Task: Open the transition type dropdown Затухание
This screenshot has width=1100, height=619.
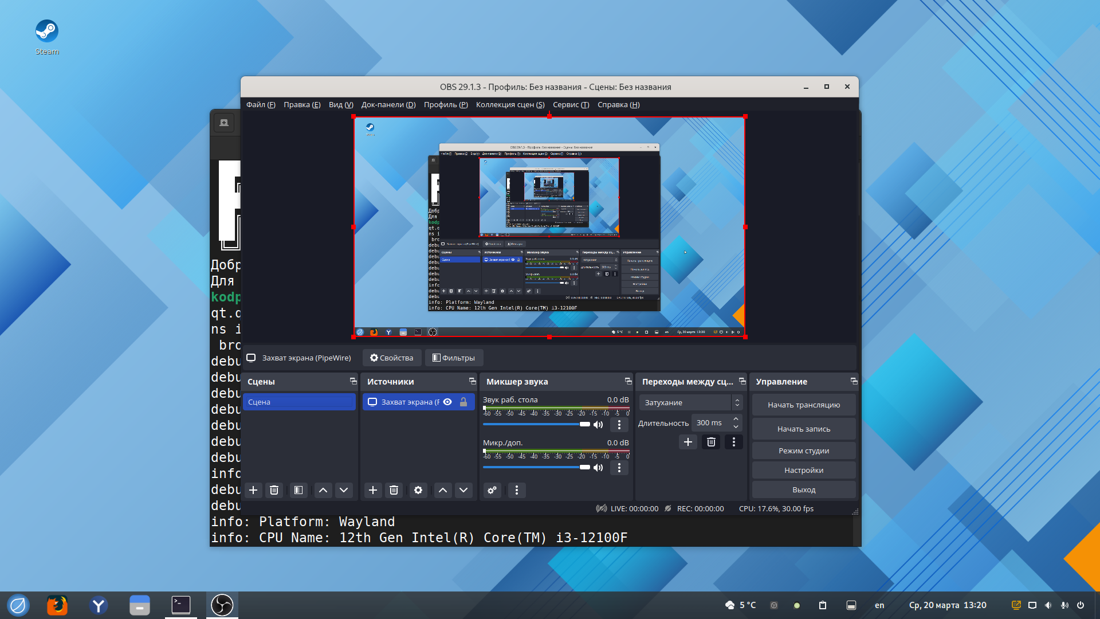Action: click(x=691, y=402)
